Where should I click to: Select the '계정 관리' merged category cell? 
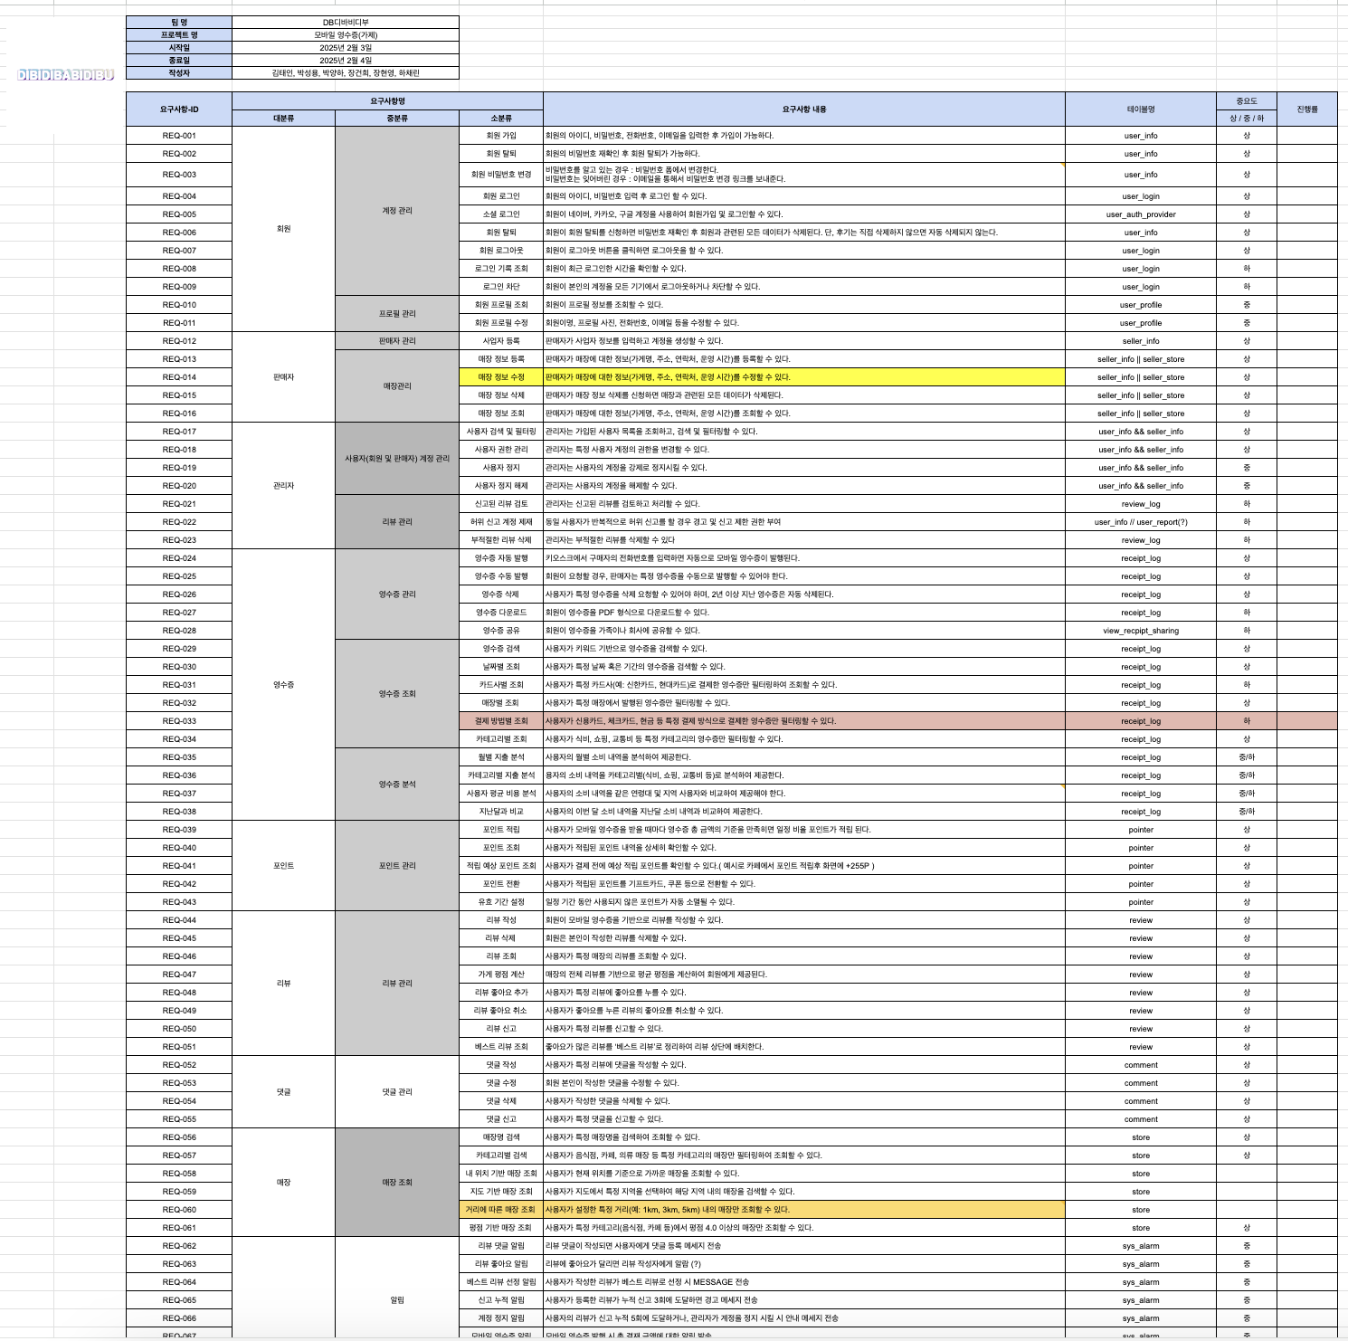[x=397, y=211]
